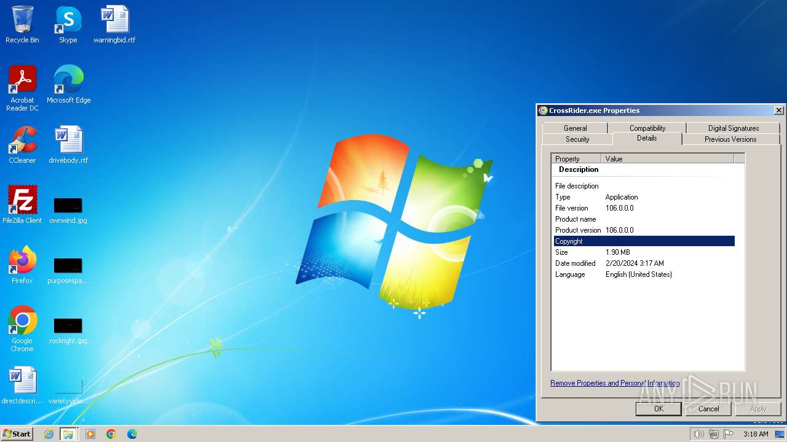Select the Type Application row
Viewport: 787px width, 442px height.
click(644, 197)
